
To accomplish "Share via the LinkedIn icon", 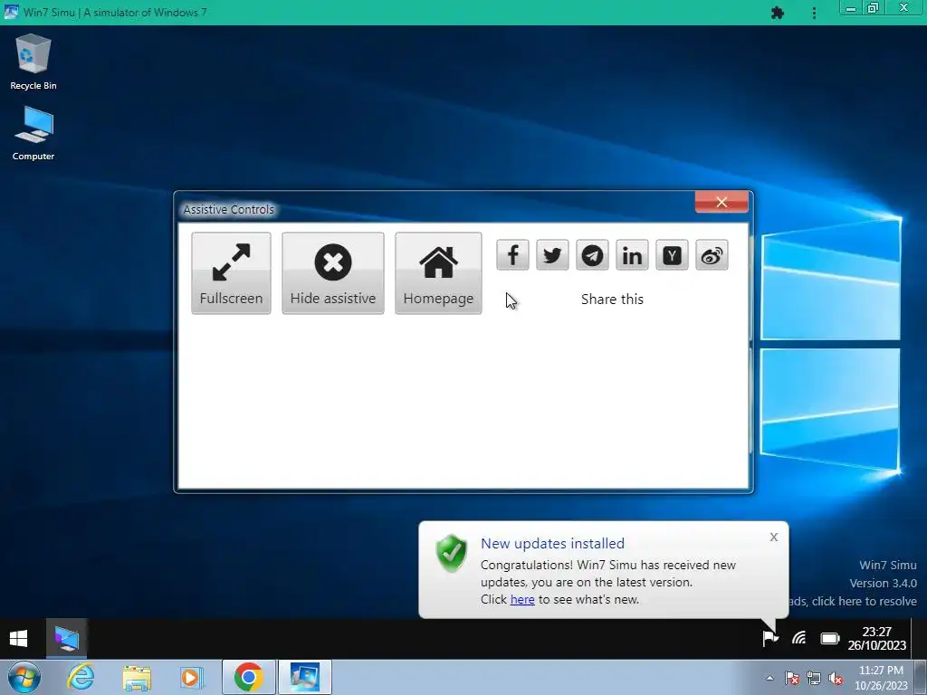I will click(x=632, y=255).
